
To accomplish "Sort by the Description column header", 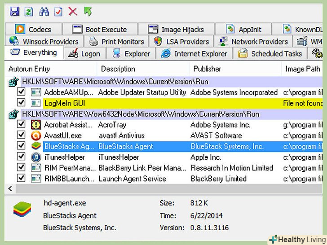I will point(143,69).
